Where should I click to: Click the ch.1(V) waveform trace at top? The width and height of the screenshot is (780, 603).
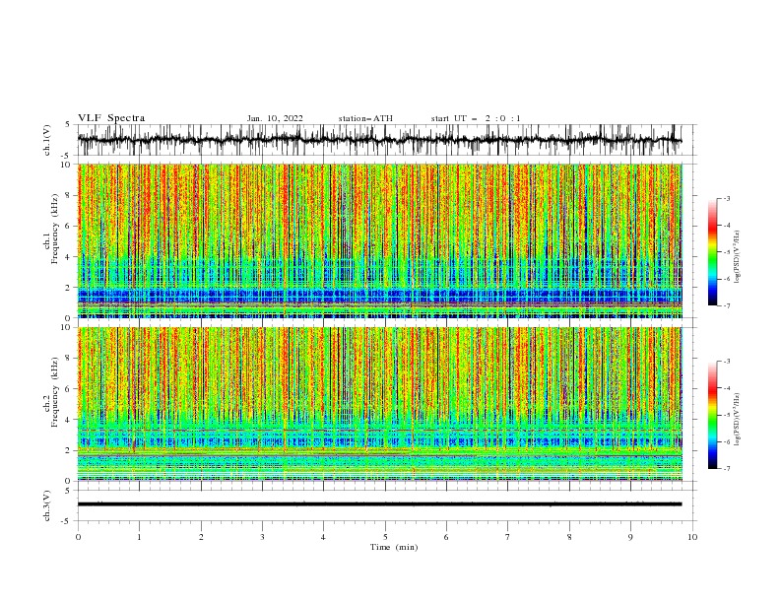pyautogui.click(x=380, y=140)
